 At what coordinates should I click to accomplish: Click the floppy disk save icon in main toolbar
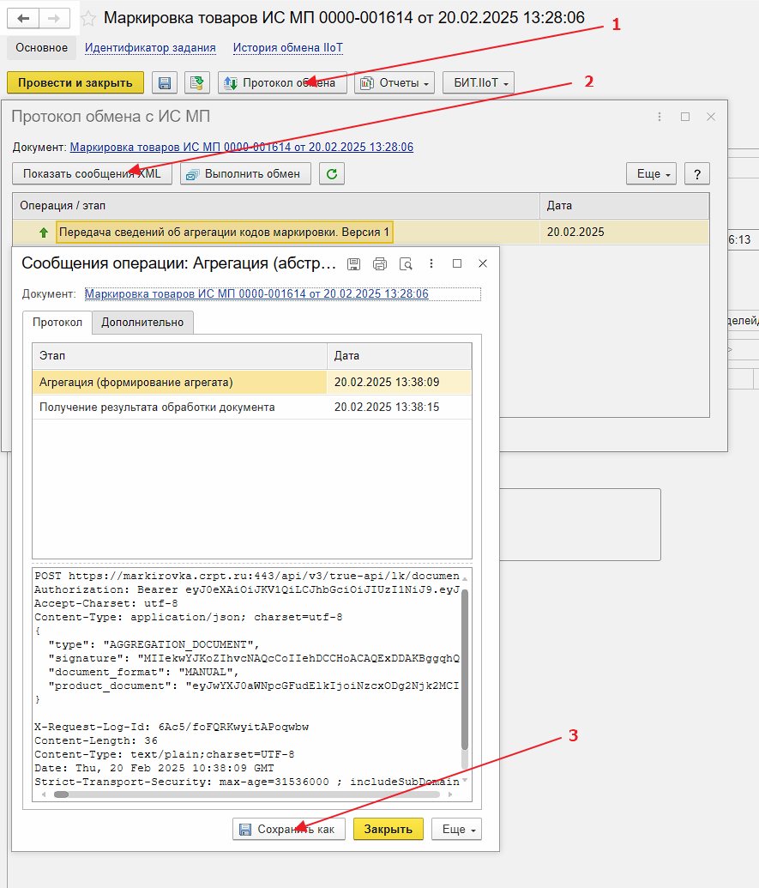coord(164,83)
